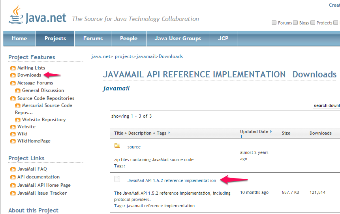The width and height of the screenshot is (340, 214).
Task: Open General Discussion forum
Action: (x=43, y=90)
